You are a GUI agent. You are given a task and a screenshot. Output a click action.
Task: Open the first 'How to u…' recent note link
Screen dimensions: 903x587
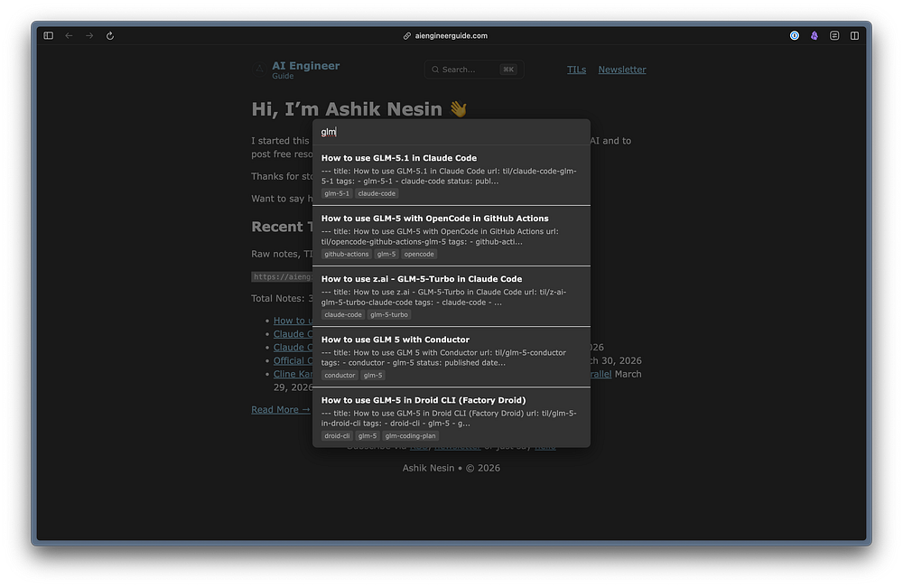[293, 321]
